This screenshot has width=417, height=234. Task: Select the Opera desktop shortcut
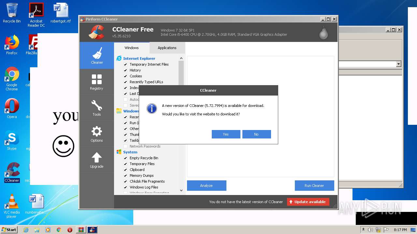12,108
